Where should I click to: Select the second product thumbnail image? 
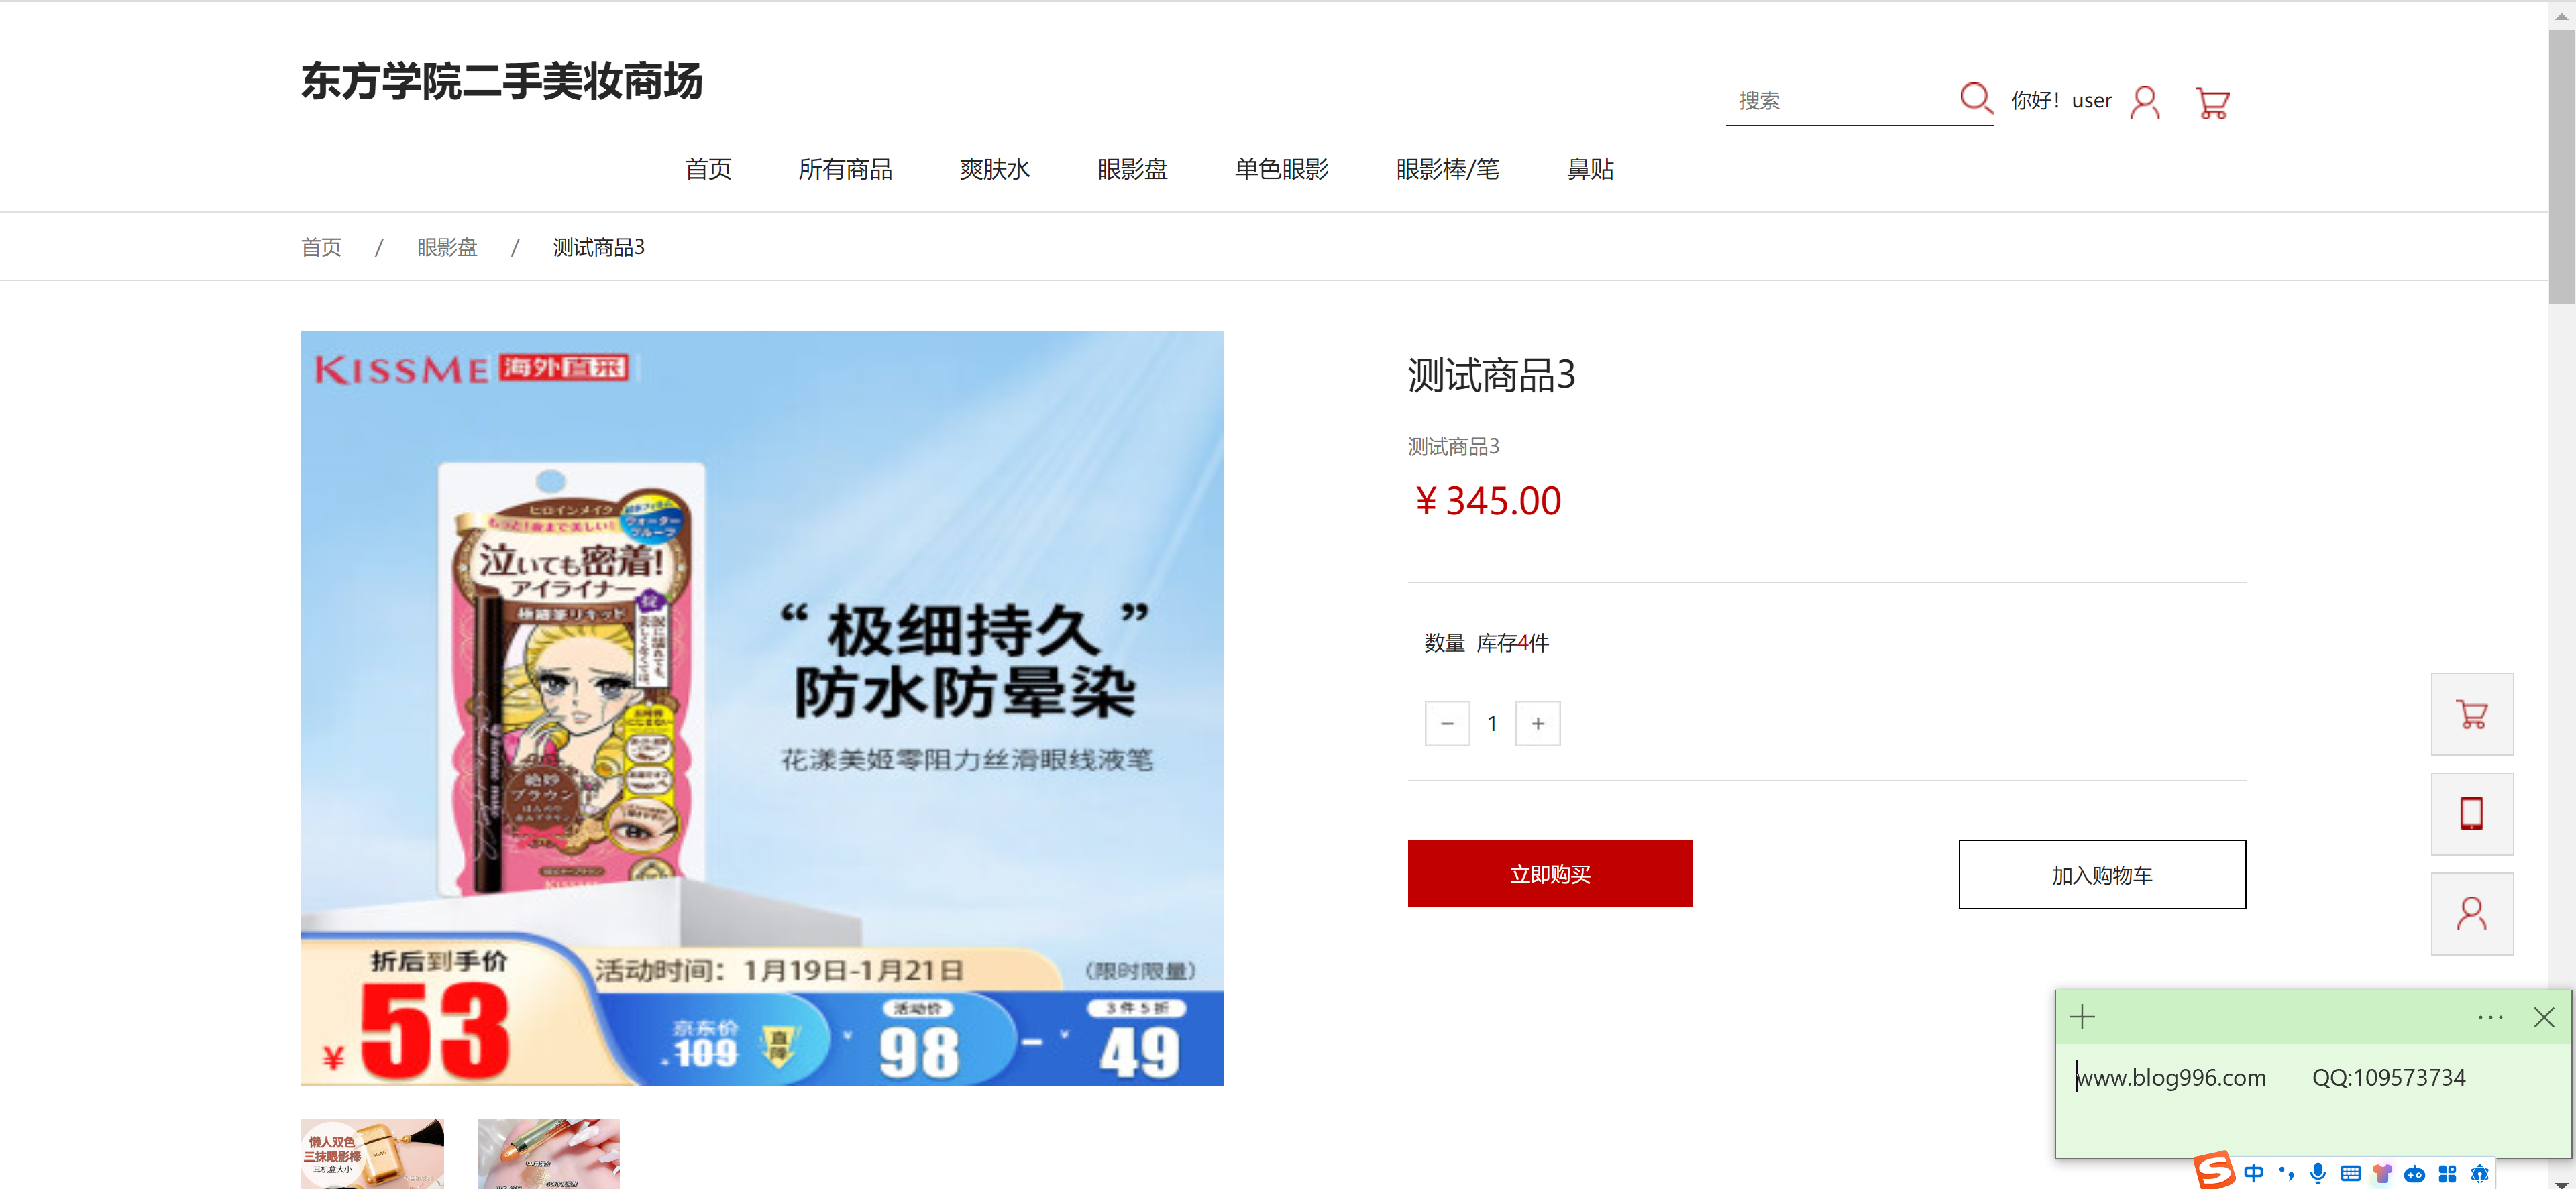coord(548,1154)
